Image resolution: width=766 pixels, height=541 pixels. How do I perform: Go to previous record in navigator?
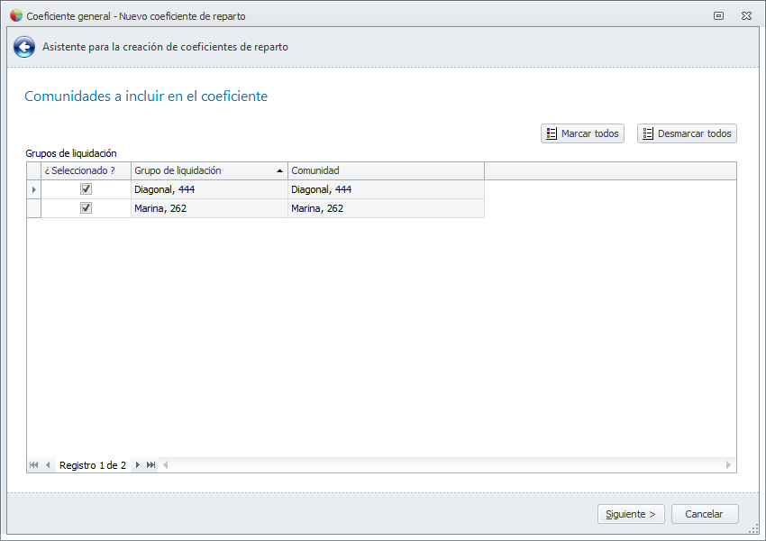tap(48, 465)
